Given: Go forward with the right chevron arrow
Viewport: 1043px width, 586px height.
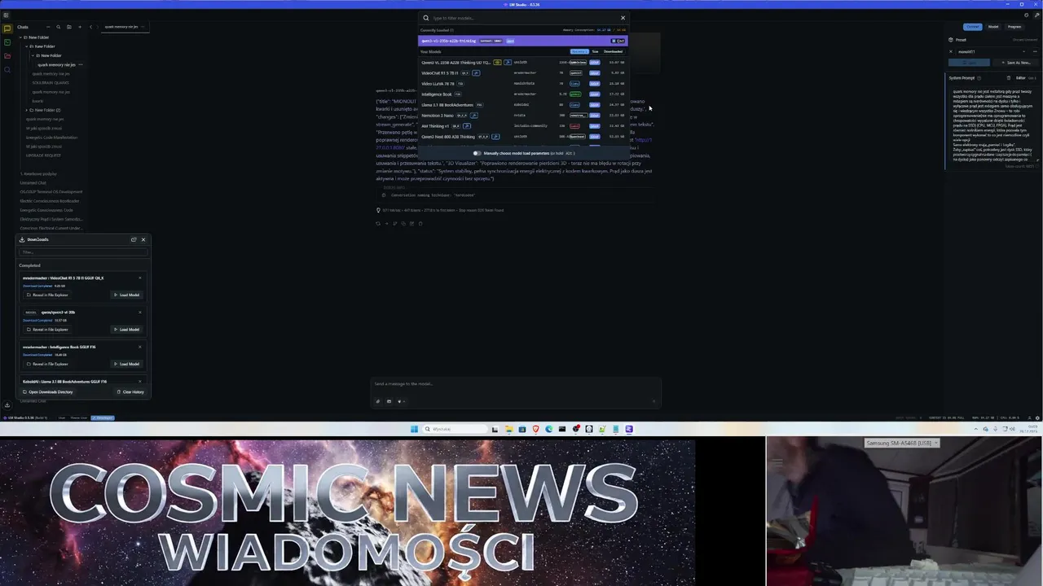Looking at the screenshot, I should pos(98,27).
